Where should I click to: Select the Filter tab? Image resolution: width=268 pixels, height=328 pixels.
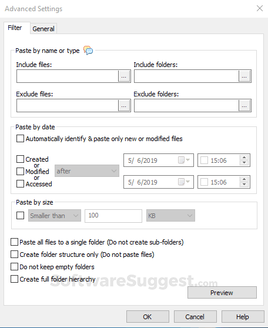[15, 28]
